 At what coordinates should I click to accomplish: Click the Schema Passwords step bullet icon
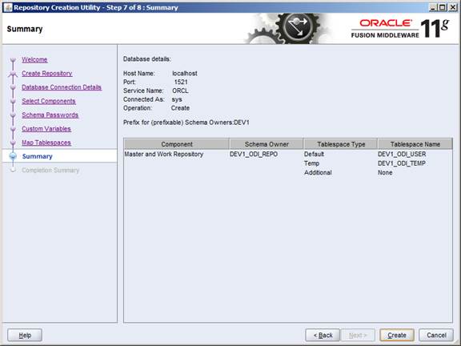click(13, 115)
